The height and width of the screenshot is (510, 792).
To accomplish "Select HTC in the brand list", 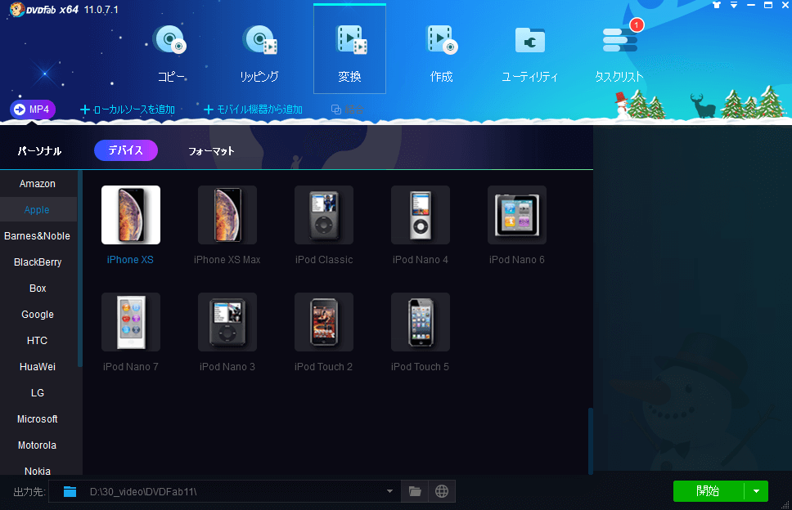I will pyautogui.click(x=38, y=341).
